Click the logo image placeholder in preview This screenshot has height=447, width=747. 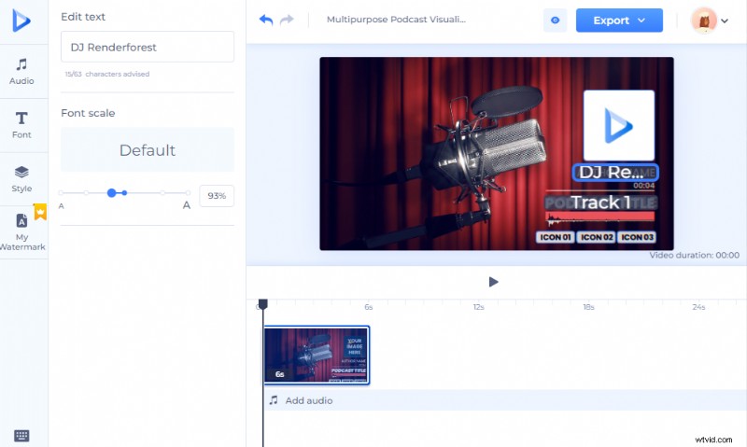pos(619,125)
